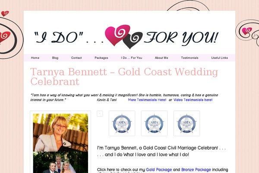Go to the Blog page
This screenshot has height=173, width=259.
pos(55,58)
